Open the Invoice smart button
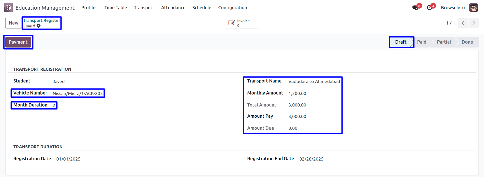 242,23
